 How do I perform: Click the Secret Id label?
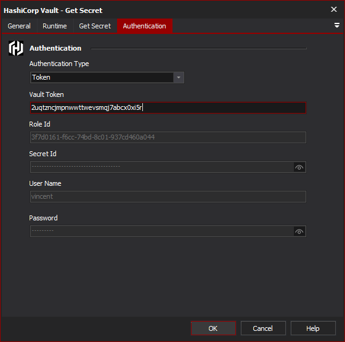click(43, 154)
